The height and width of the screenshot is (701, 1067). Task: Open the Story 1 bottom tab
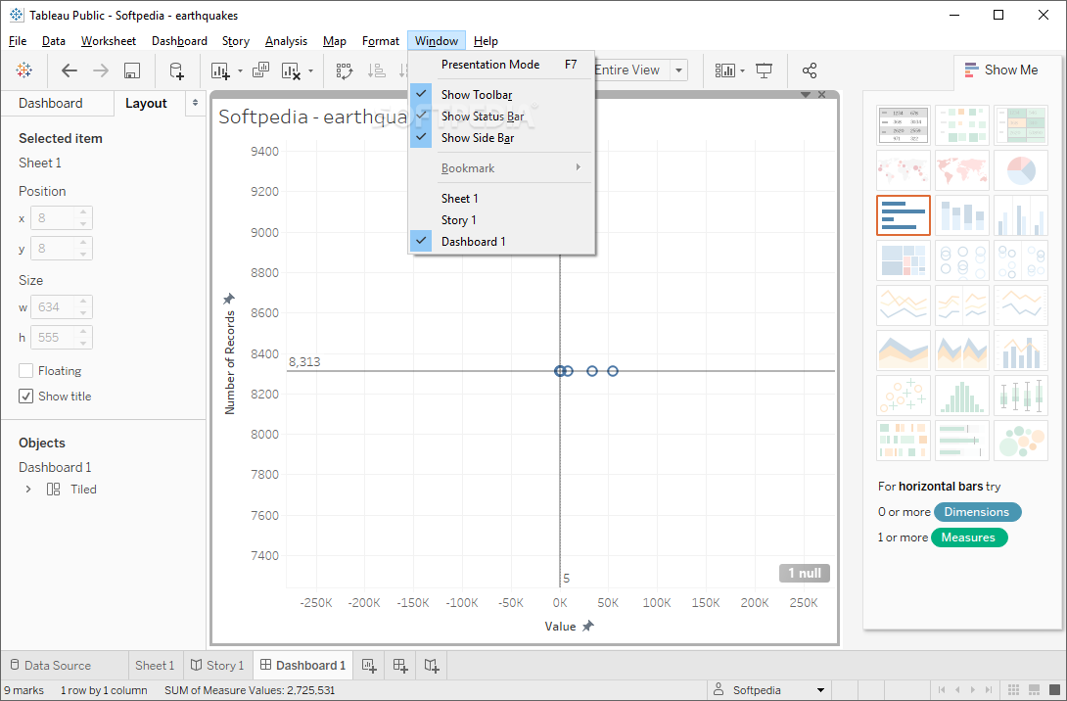(217, 666)
